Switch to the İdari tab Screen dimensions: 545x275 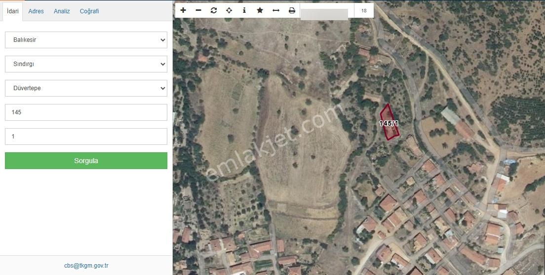pos(12,11)
